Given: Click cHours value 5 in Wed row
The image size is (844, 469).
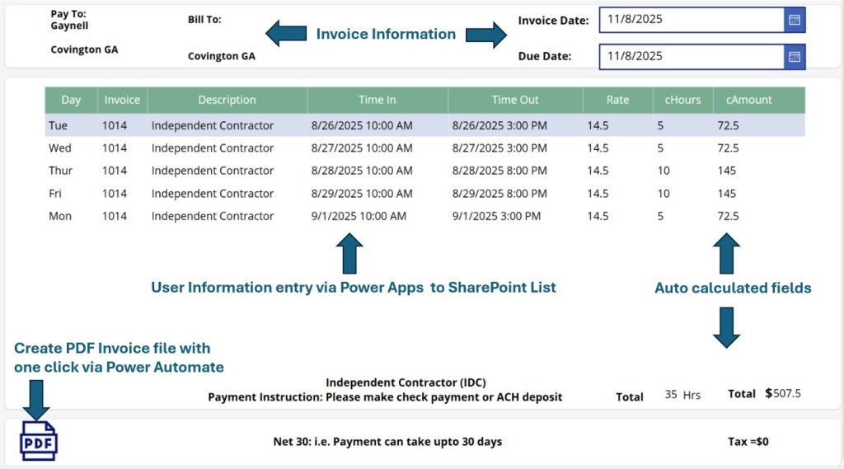Looking at the screenshot, I should (x=660, y=148).
